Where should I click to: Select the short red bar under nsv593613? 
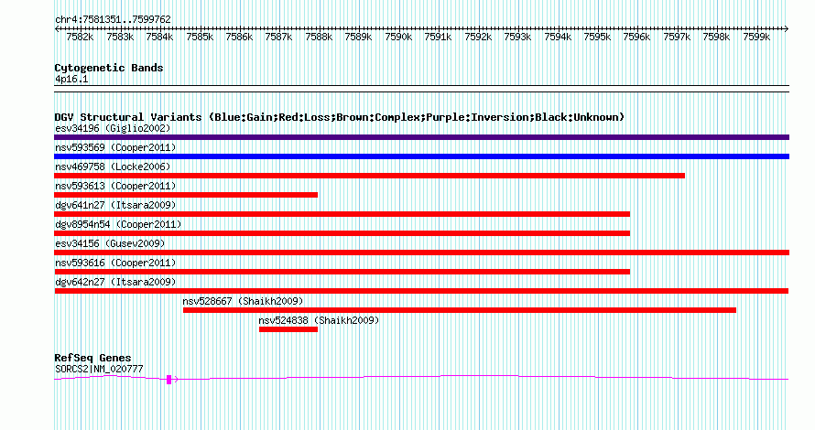tap(186, 195)
